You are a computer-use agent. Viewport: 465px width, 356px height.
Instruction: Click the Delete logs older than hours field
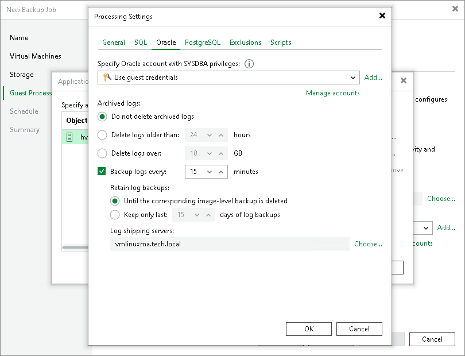pos(206,135)
